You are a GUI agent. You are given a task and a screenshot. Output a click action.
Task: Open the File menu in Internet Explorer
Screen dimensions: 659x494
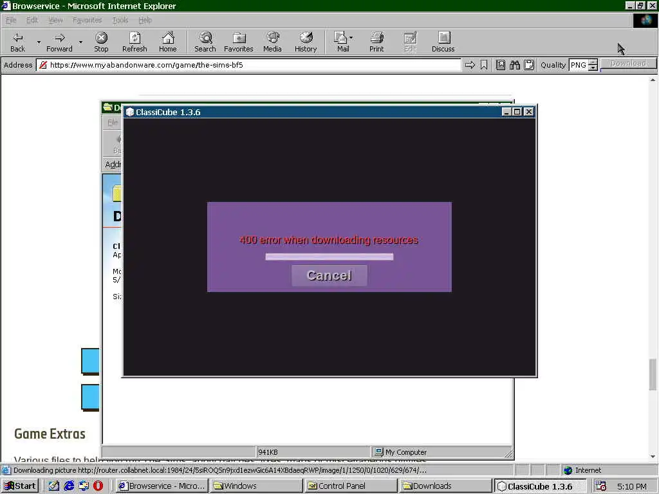coord(11,20)
